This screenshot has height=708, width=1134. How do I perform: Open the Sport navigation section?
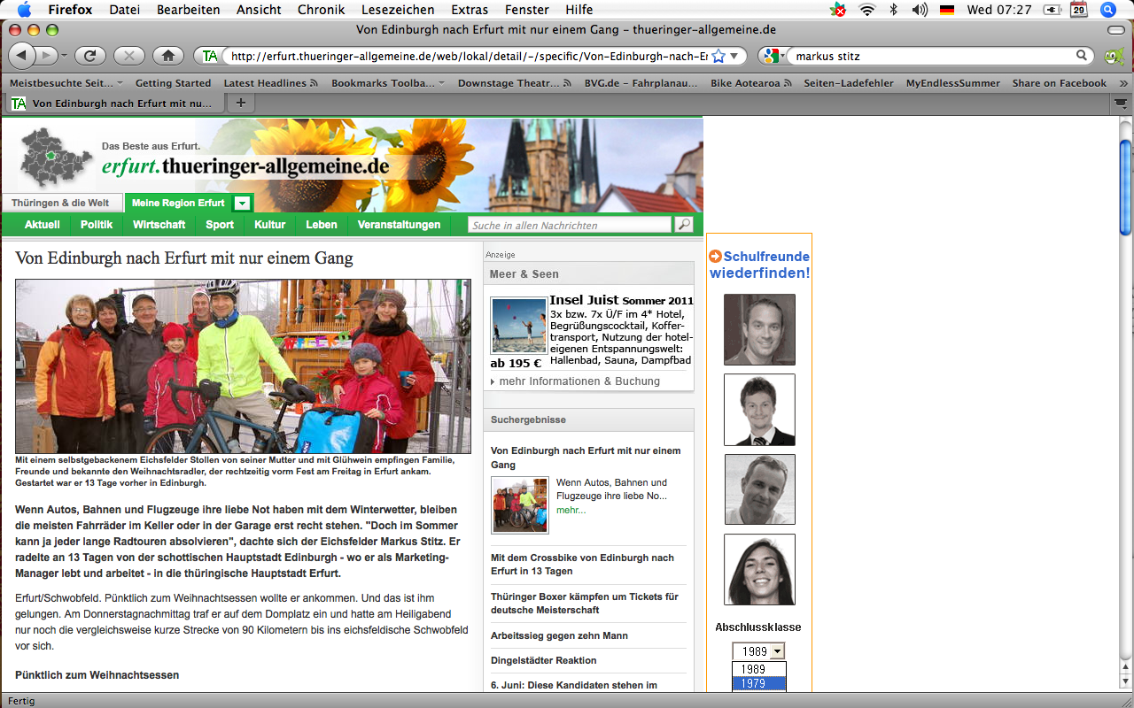220,225
